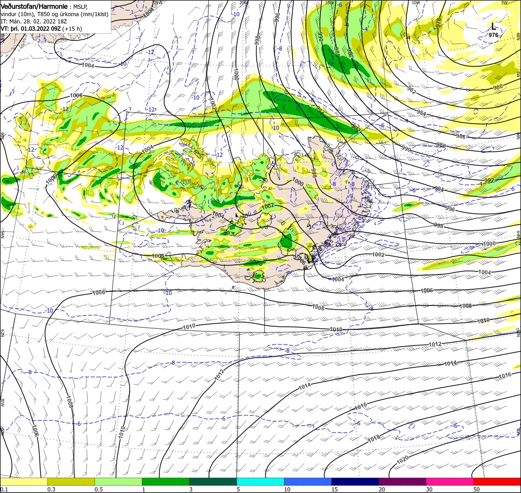Click the 976 pressure value under L
This screenshot has width=521, height=493.
point(493,35)
